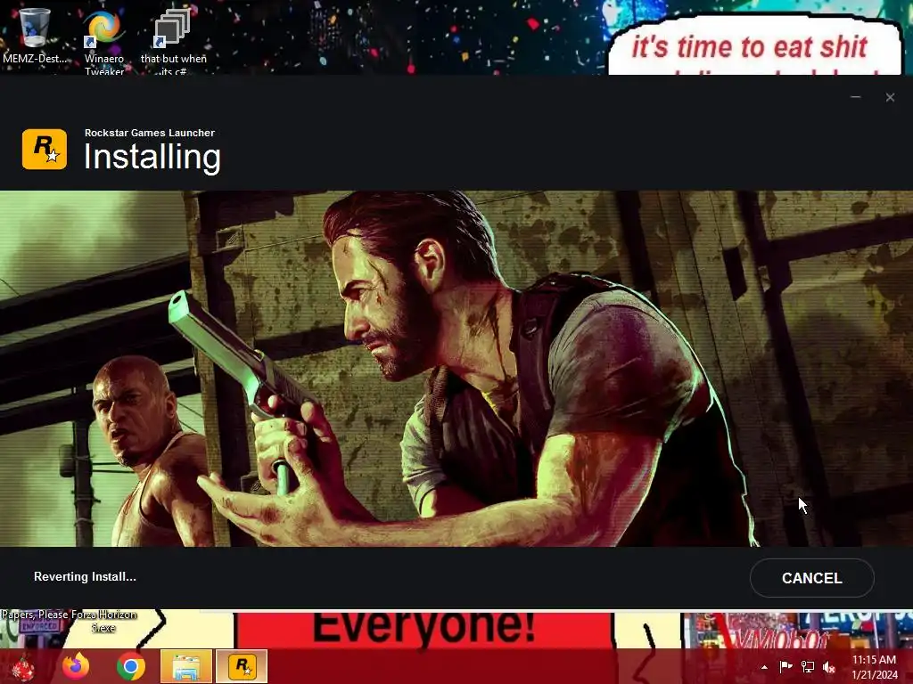Open the Start button on the taskbar
Viewport: 913px width, 684px height.
point(23,666)
